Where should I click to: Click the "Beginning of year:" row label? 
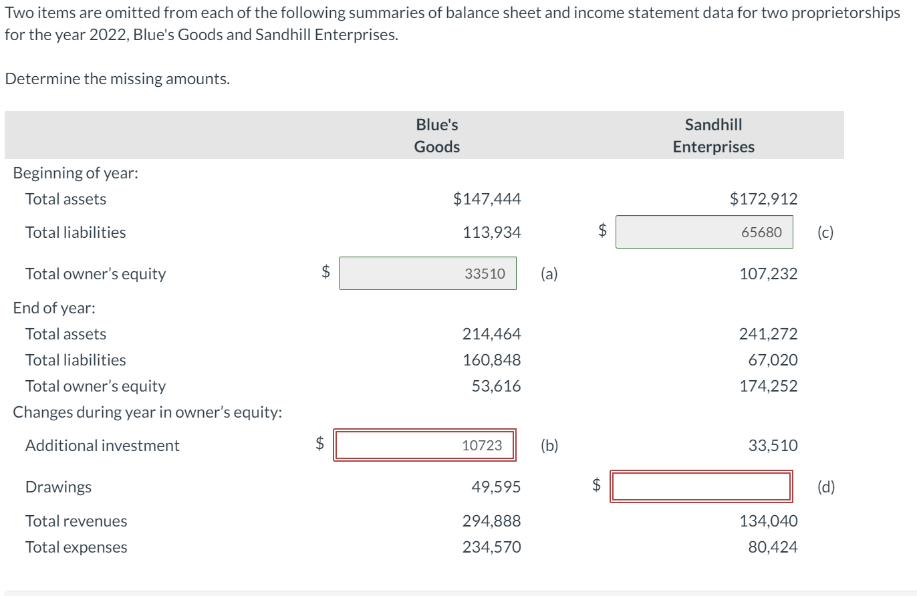pyautogui.click(x=76, y=173)
